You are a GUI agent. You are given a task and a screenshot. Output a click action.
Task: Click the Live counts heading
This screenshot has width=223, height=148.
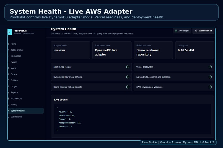click(61, 100)
